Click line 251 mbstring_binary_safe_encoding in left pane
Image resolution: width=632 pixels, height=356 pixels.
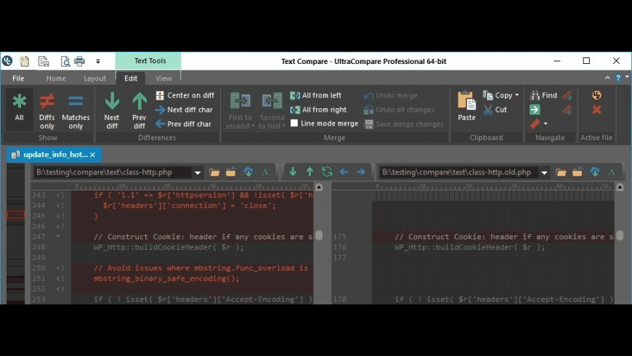166,278
